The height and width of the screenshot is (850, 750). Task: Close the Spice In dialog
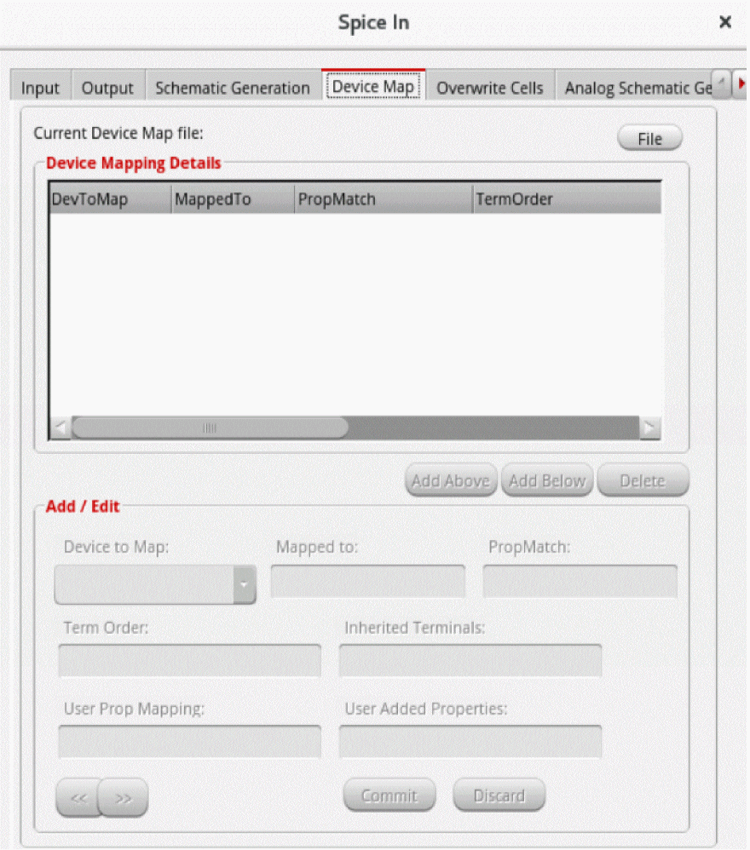[725, 21]
